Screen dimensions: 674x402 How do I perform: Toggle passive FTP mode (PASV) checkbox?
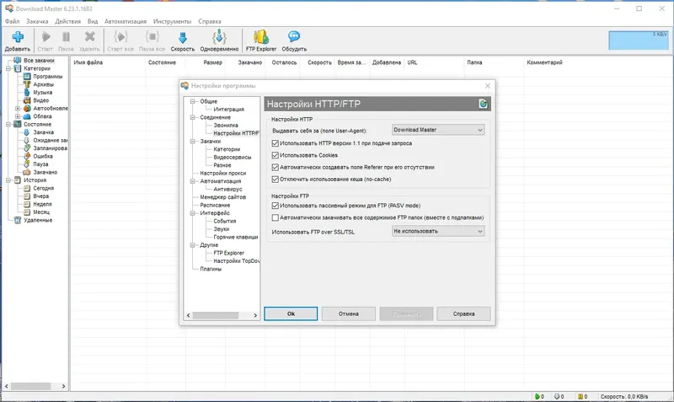pos(275,206)
